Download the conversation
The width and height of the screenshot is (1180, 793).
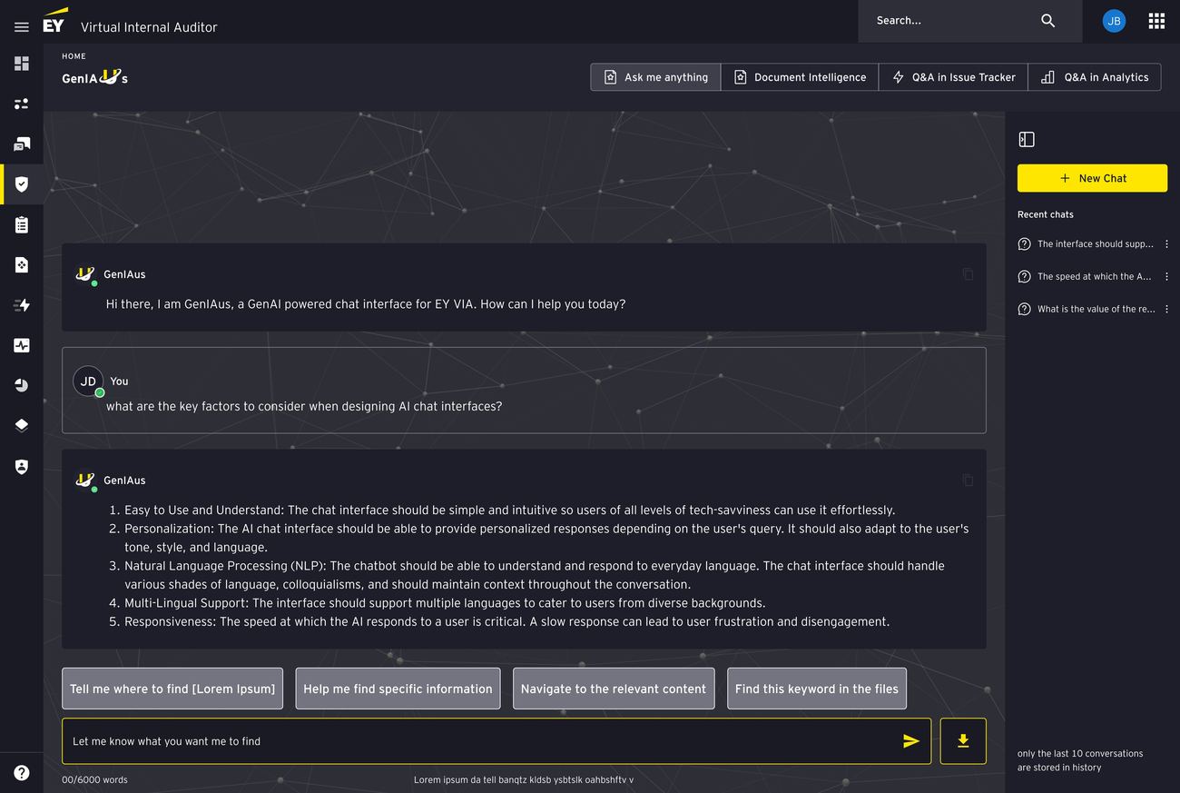click(x=963, y=741)
